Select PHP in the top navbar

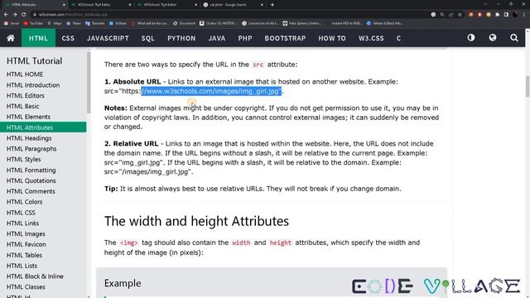(x=245, y=38)
